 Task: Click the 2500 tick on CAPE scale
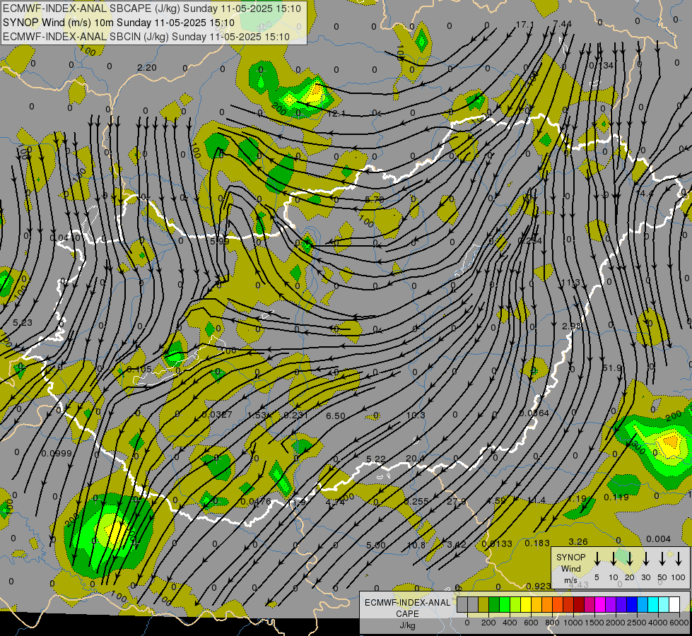tap(637, 623)
